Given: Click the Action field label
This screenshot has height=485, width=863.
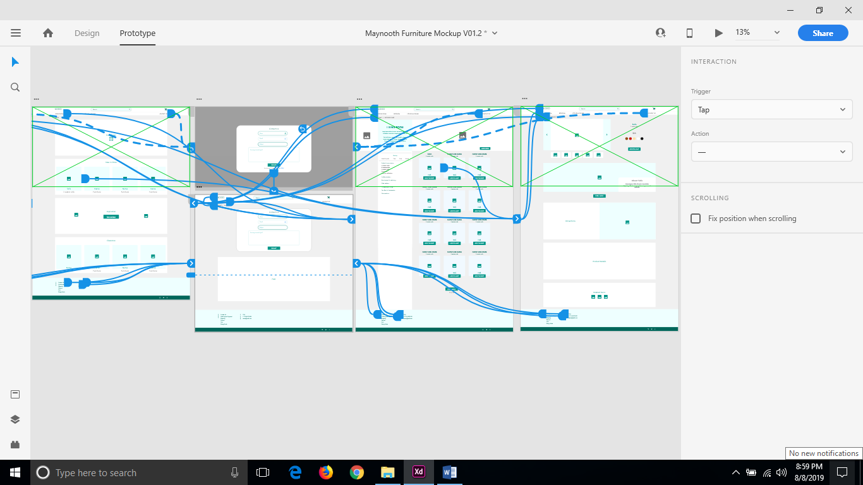Looking at the screenshot, I should pos(700,134).
